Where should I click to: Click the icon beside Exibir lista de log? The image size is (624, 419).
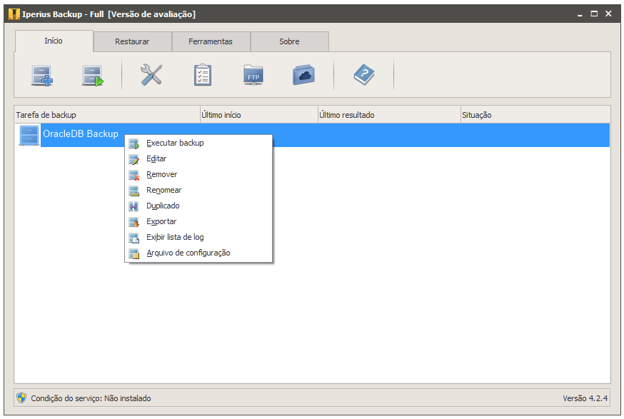click(134, 238)
